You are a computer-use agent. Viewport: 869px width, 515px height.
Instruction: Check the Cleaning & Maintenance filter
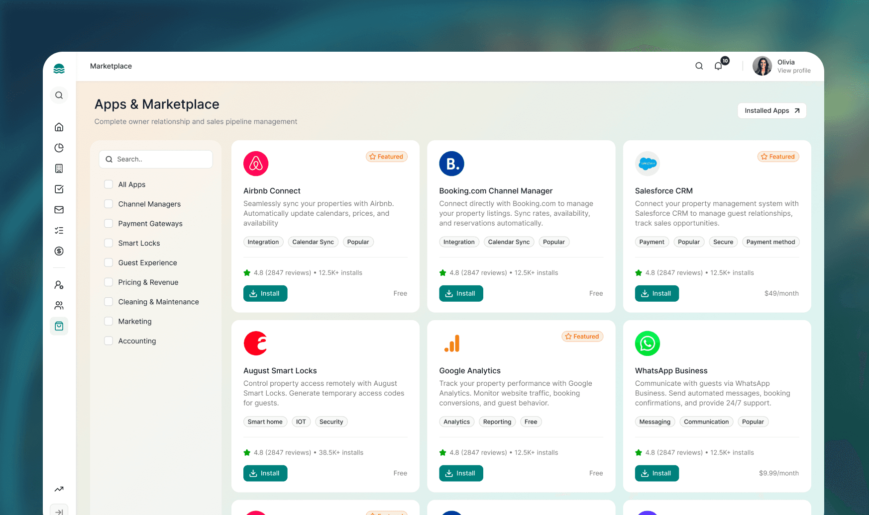109,302
